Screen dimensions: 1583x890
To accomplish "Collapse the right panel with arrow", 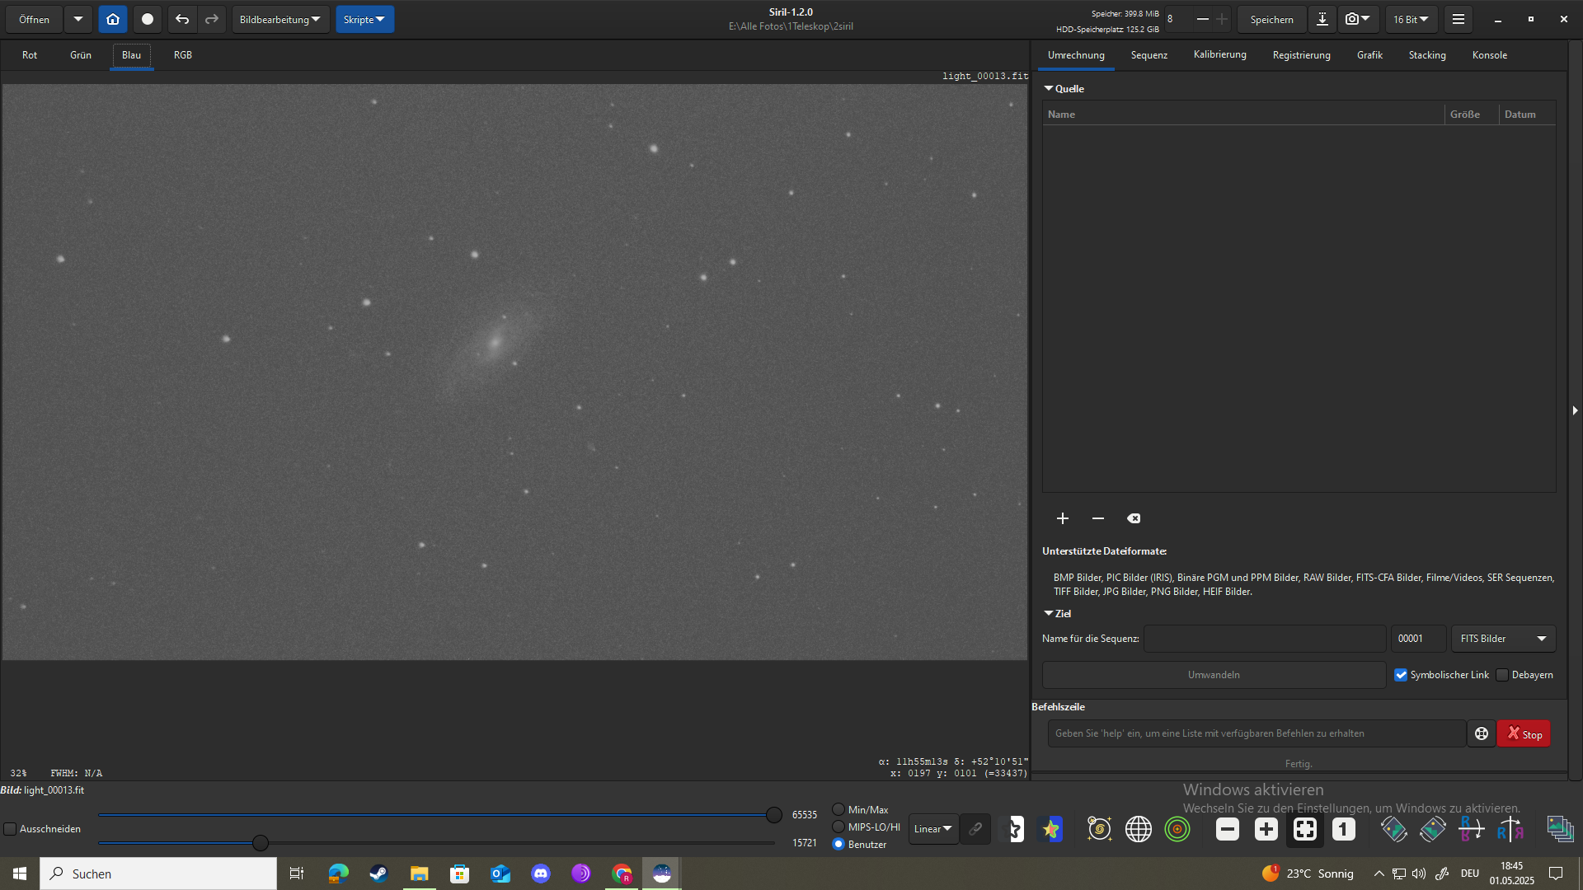I will (1575, 410).
